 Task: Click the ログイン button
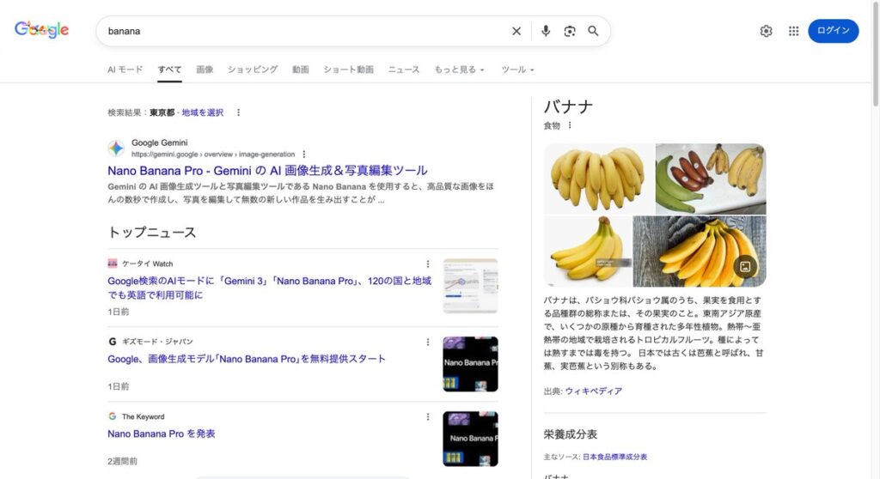click(833, 31)
